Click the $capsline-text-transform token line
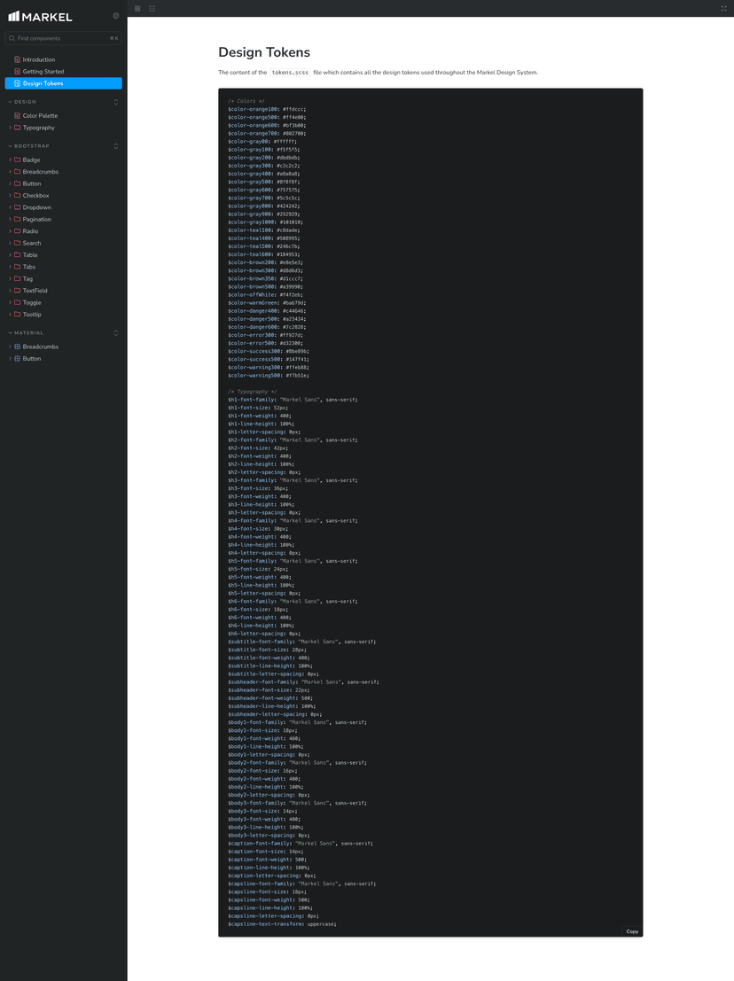The height and width of the screenshot is (981, 734). click(x=282, y=924)
